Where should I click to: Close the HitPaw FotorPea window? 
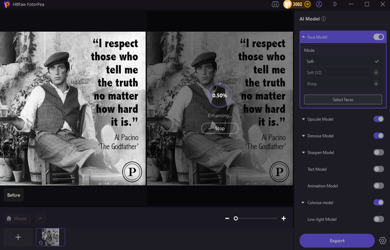tap(383, 4)
